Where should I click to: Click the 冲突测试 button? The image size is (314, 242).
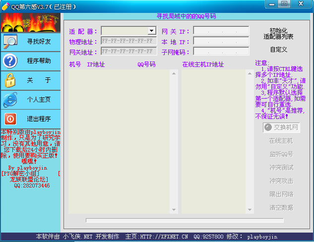pyautogui.click(x=281, y=168)
